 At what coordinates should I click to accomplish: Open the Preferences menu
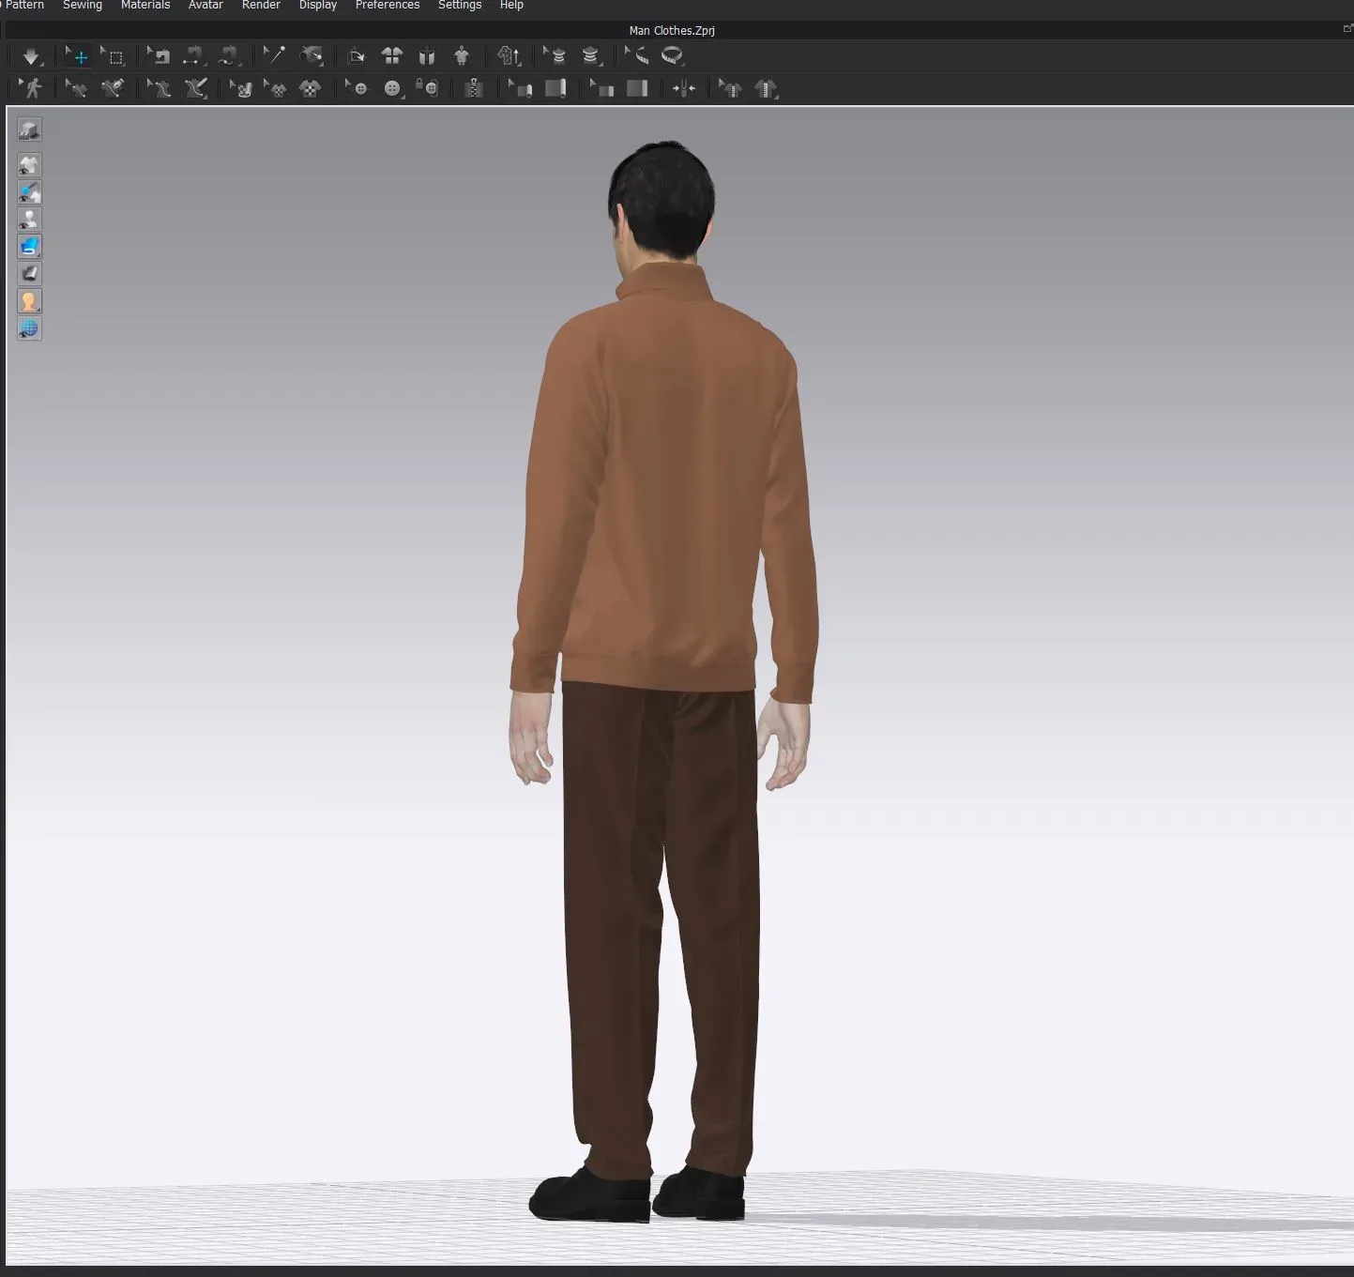click(388, 6)
